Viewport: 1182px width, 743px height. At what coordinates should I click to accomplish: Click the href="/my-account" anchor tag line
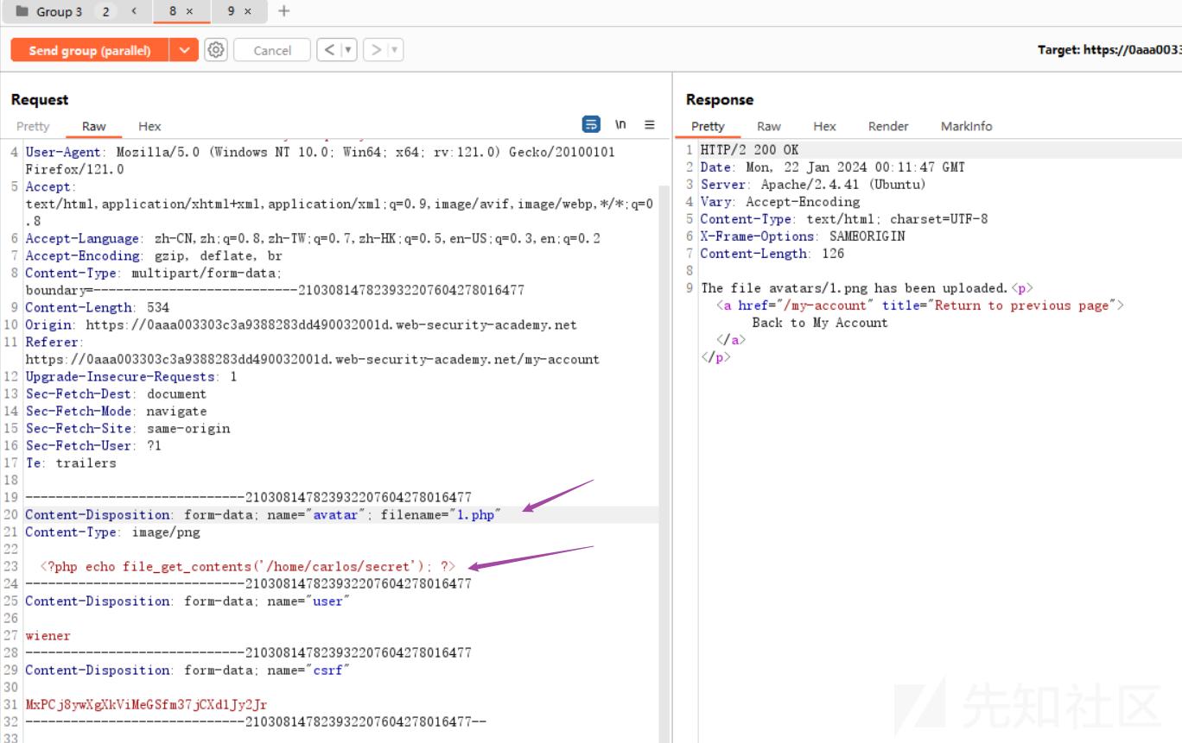click(x=920, y=305)
